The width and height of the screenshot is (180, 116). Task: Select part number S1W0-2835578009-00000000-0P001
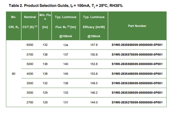pos(137,54)
